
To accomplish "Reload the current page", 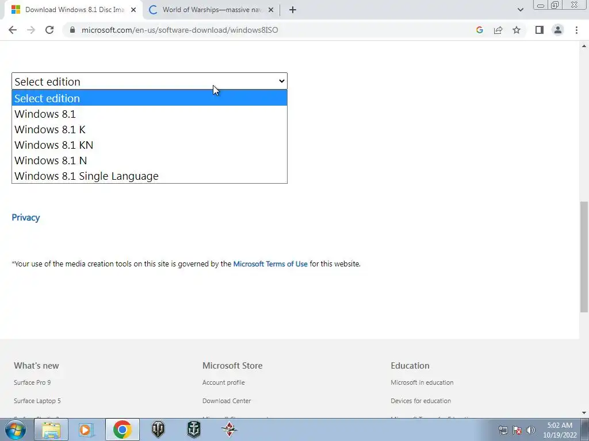I will point(49,30).
